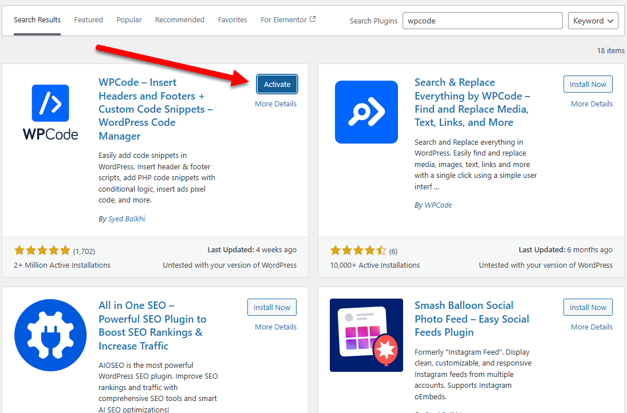Open the WPCode – Insert Headers and Footers title

click(156, 109)
